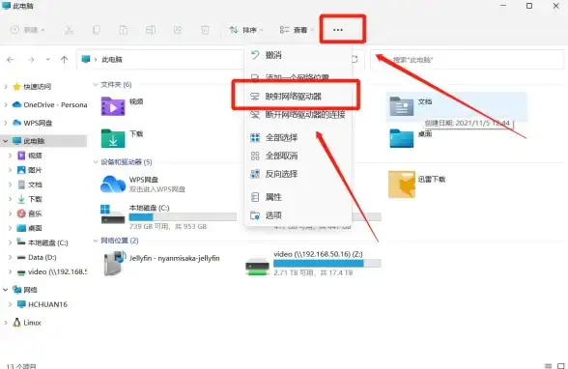Open the Documents folder icon
Image resolution: width=568 pixels, height=369 pixels.
tap(402, 106)
